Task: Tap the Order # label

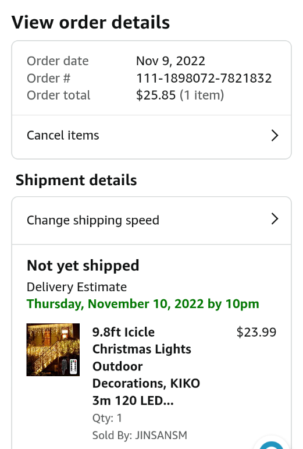Action: (49, 78)
